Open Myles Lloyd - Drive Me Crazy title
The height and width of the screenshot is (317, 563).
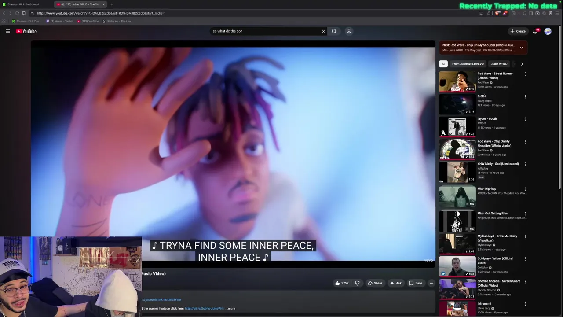pos(497,238)
